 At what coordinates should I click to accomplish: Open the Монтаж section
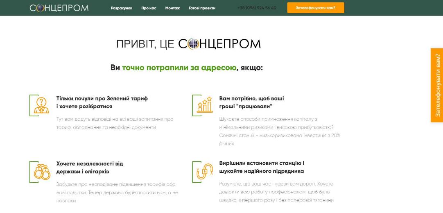coord(172,8)
